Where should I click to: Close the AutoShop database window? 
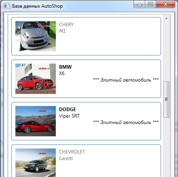click(165, 4)
